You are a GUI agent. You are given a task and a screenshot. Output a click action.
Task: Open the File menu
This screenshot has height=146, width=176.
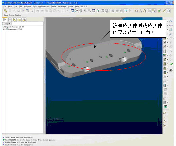(4, 6)
